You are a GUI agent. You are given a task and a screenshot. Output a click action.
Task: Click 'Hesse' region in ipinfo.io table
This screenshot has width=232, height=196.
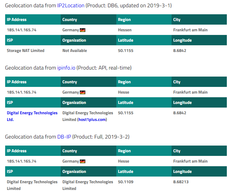124,92
